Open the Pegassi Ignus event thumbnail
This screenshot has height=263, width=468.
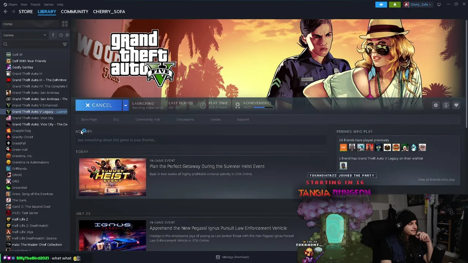point(113,236)
